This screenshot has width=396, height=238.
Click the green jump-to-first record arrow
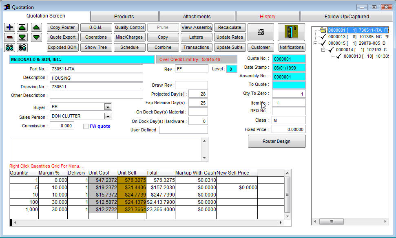(22, 27)
